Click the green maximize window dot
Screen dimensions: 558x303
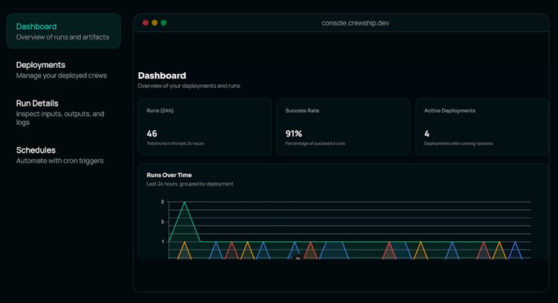tap(164, 23)
